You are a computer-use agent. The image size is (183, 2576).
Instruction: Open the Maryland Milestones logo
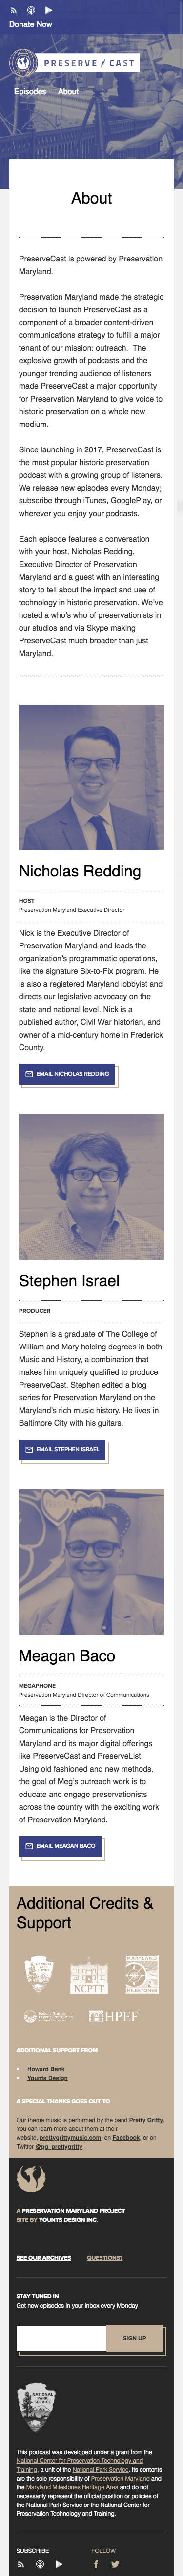[x=141, y=1974]
